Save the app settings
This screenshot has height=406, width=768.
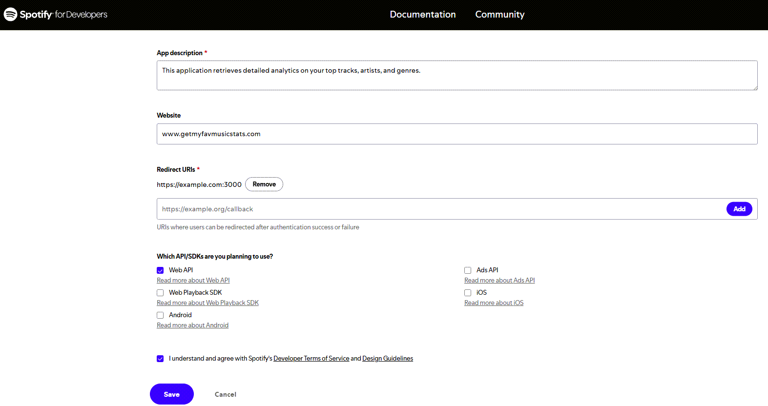[x=171, y=394]
